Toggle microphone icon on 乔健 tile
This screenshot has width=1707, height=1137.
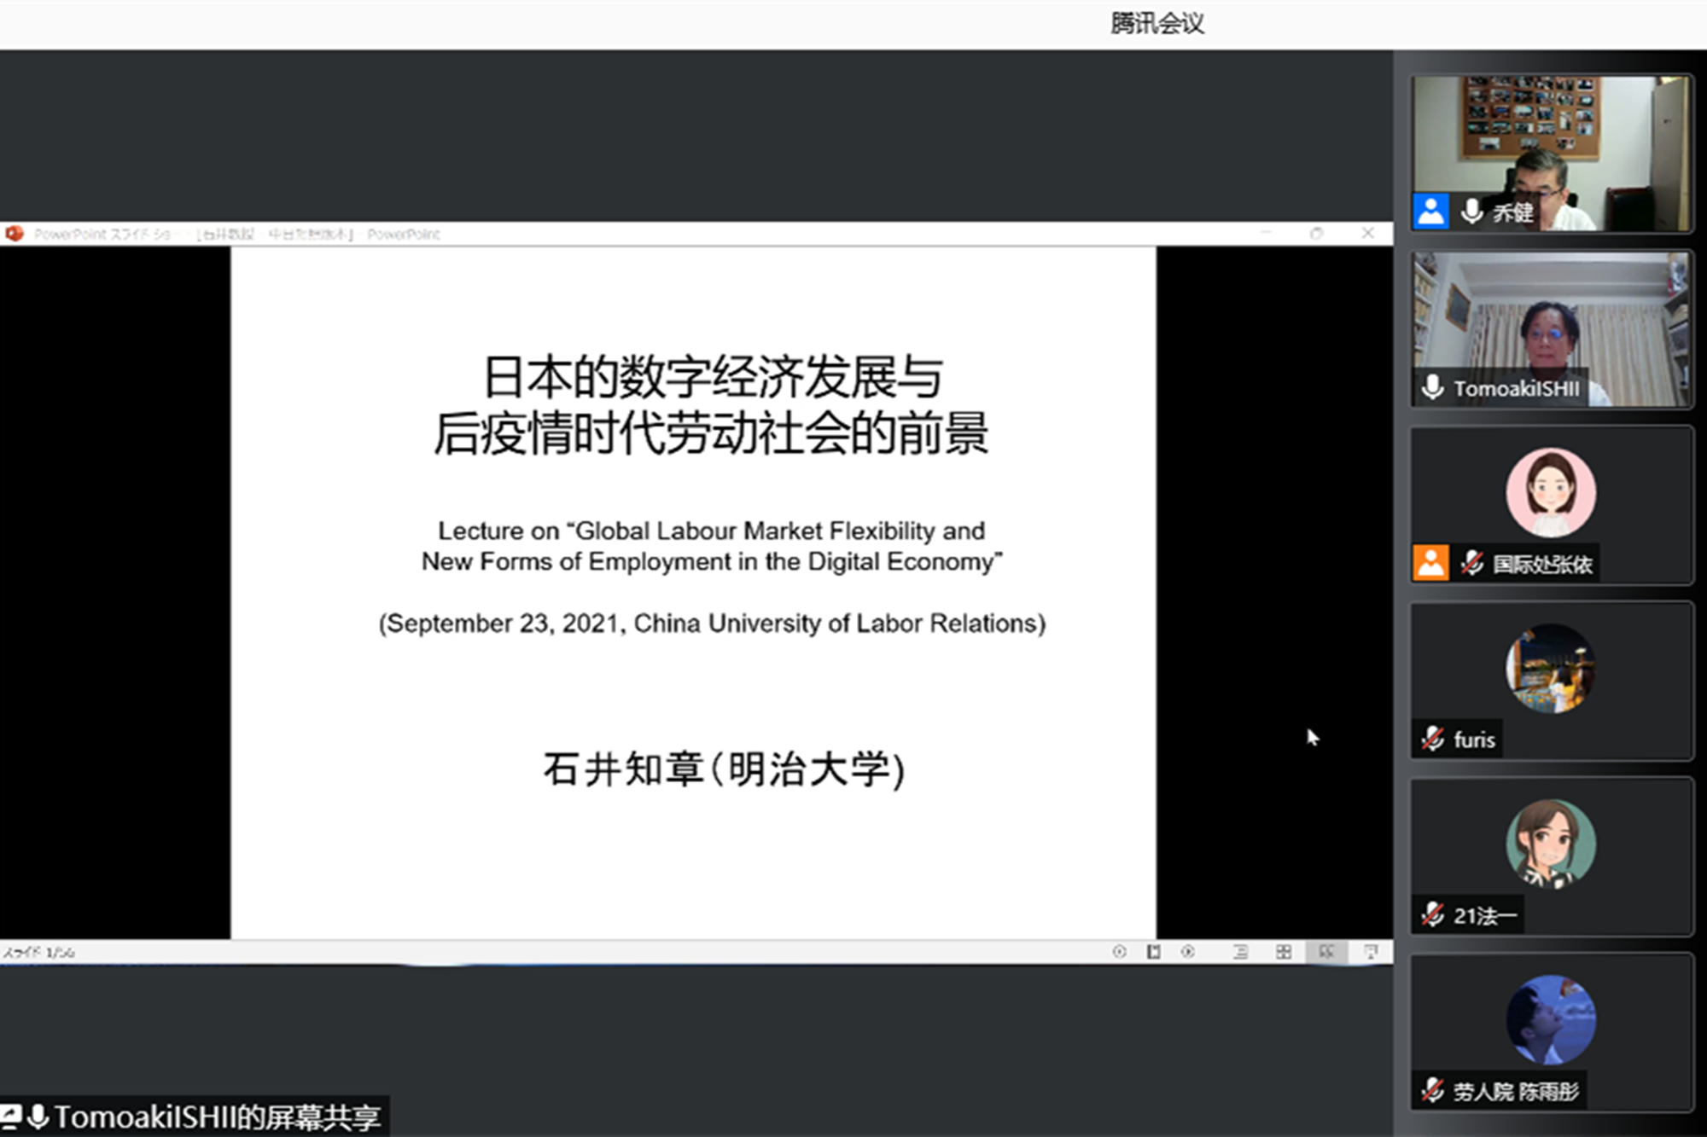coord(1471,212)
